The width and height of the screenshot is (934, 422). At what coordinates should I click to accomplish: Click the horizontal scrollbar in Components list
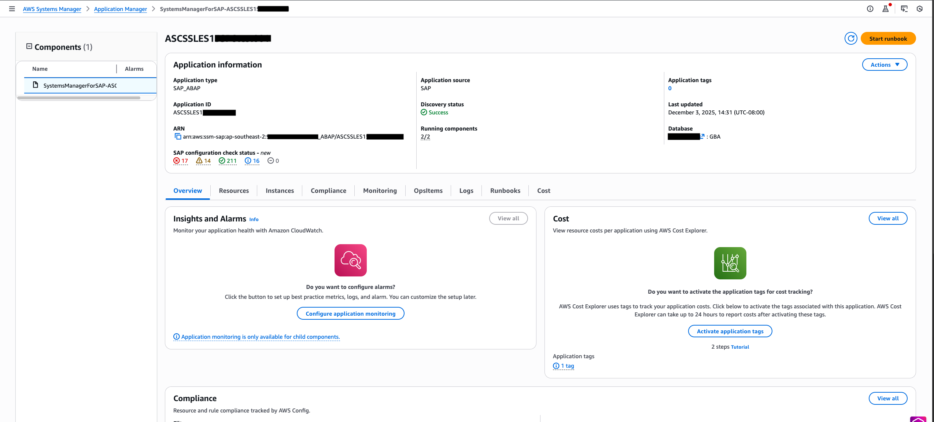tap(79, 98)
